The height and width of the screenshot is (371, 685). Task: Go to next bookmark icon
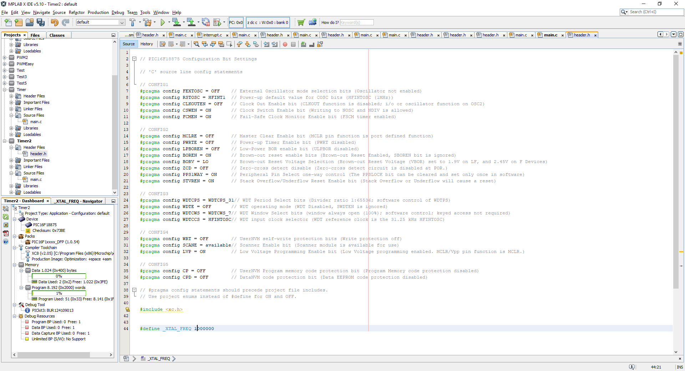tap(248, 44)
